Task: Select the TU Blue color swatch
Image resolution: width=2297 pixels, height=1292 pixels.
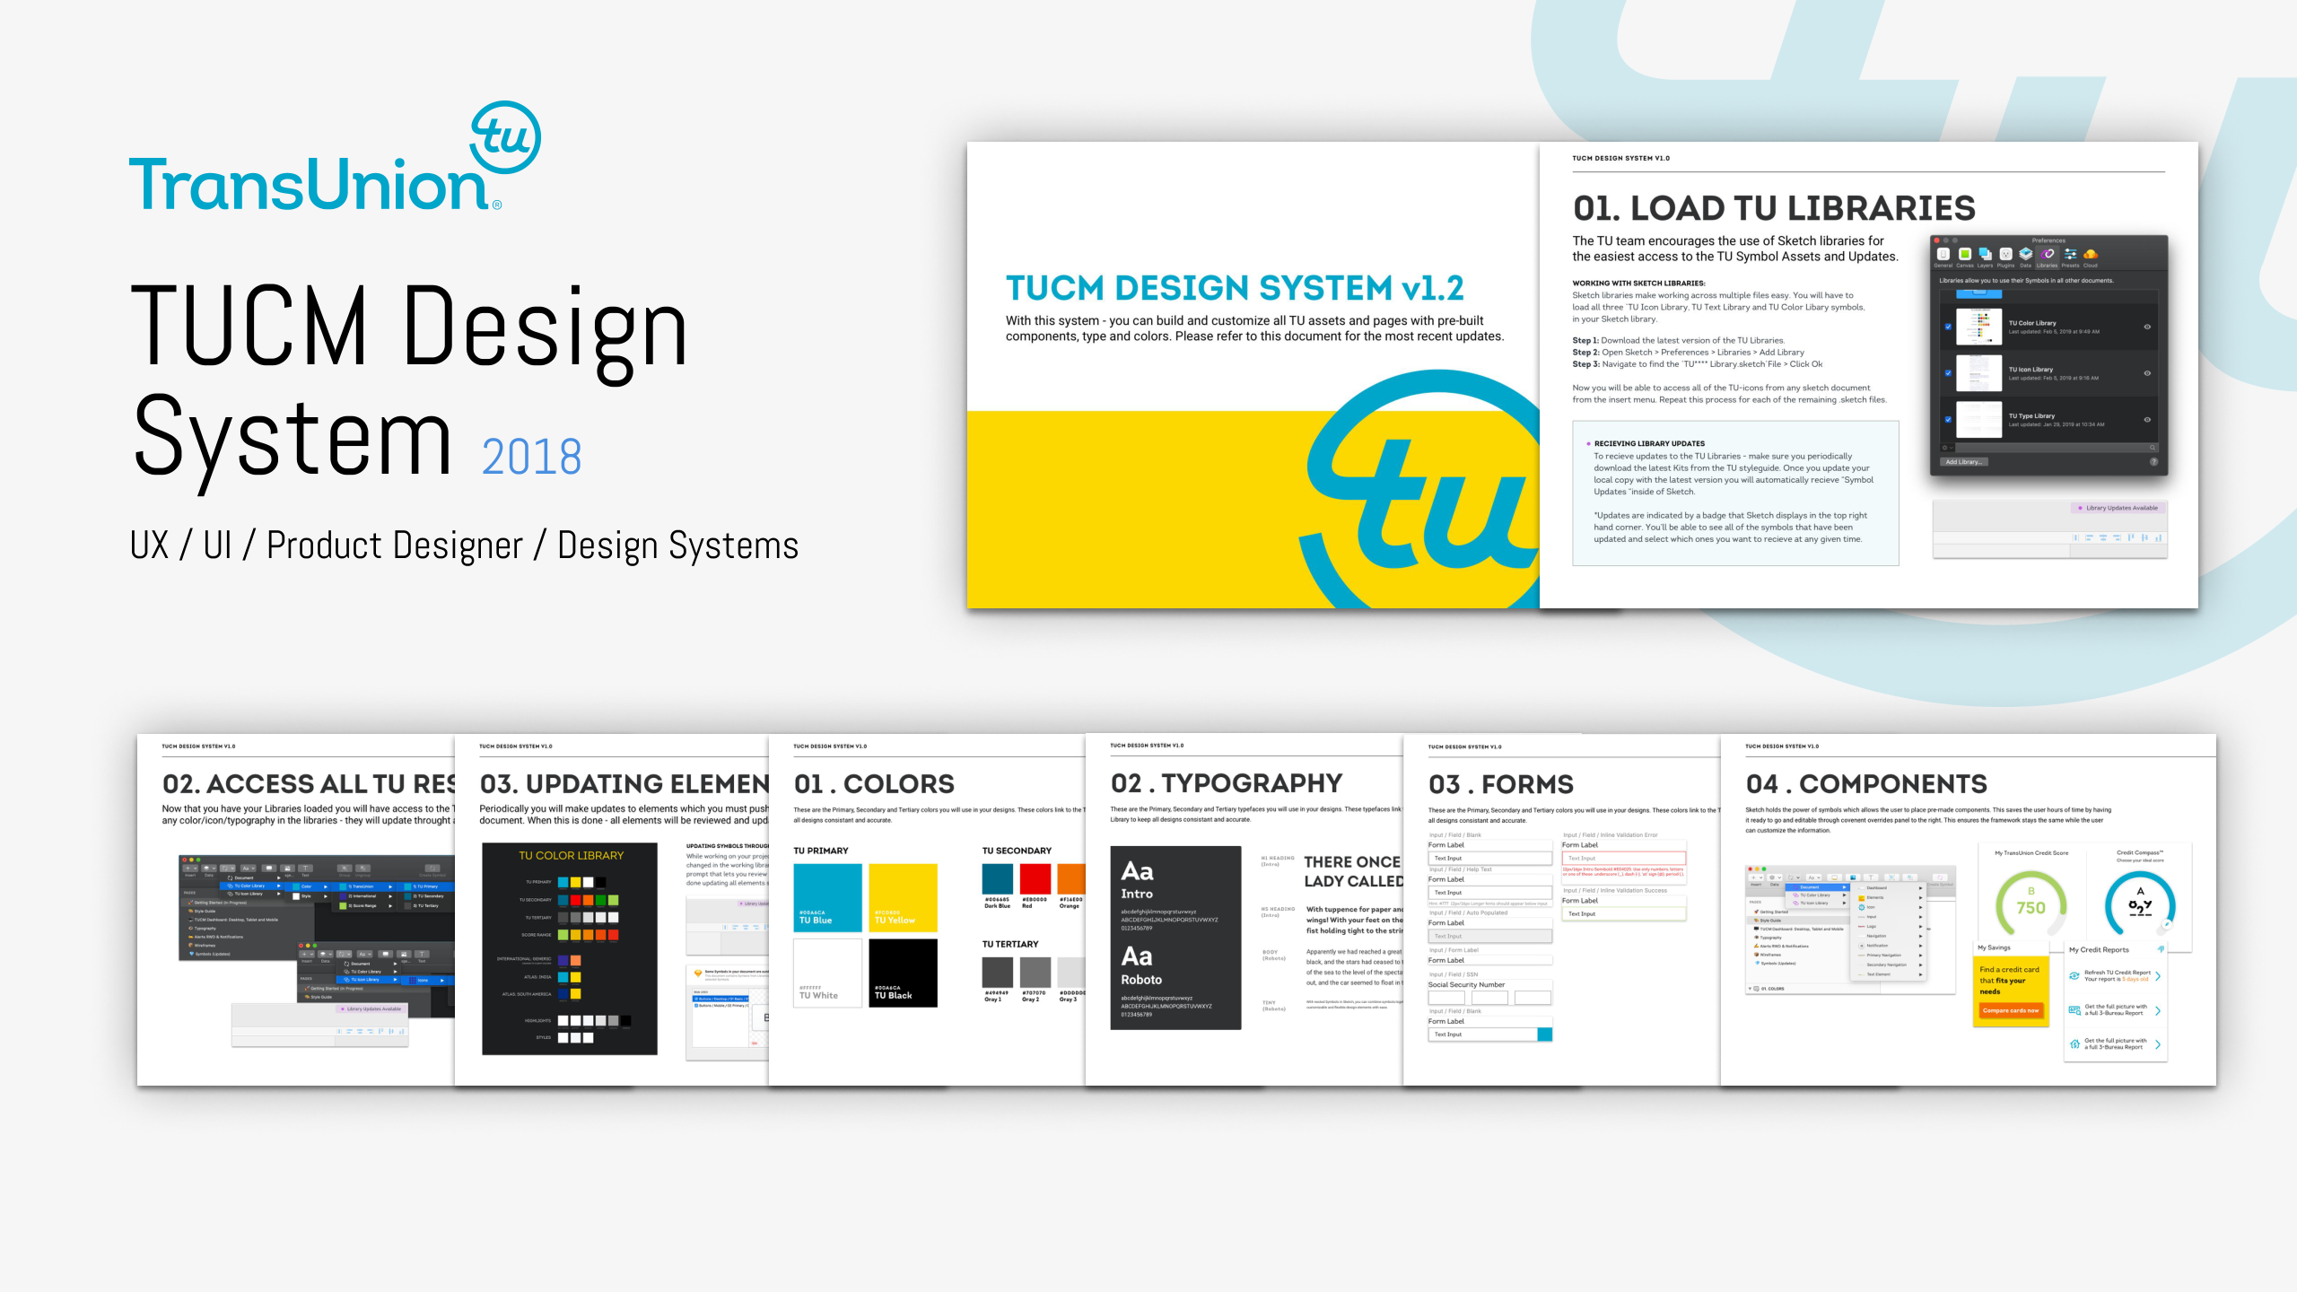Action: click(827, 897)
